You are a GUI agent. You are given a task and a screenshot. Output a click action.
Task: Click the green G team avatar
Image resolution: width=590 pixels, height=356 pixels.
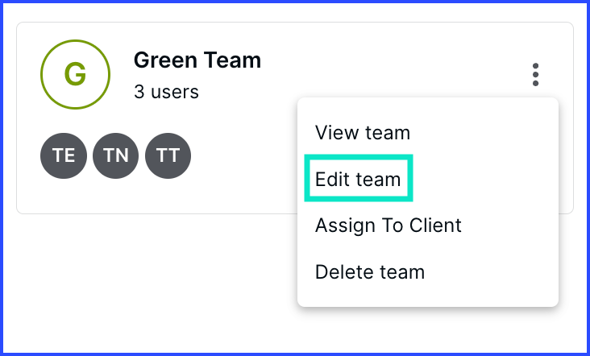(75, 74)
